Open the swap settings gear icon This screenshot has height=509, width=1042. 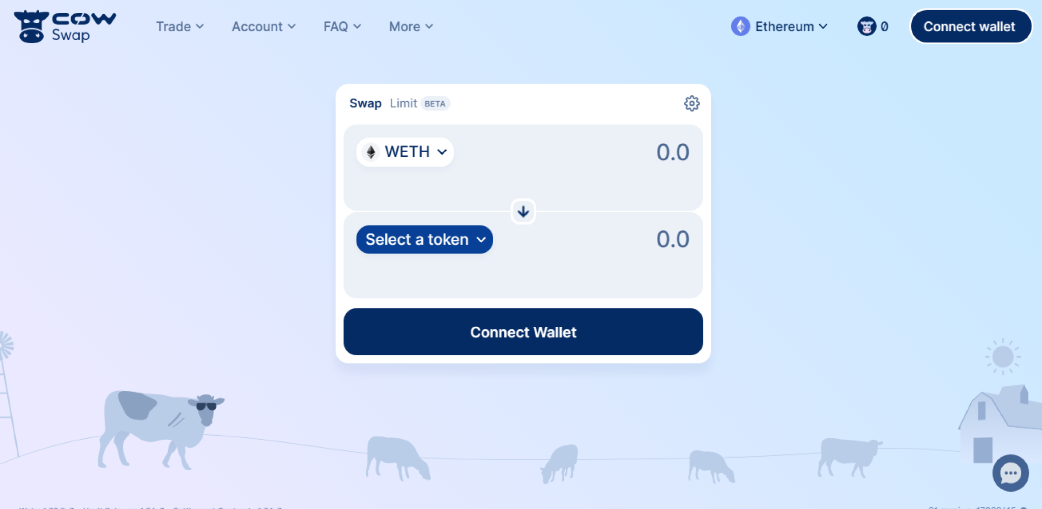click(x=691, y=103)
